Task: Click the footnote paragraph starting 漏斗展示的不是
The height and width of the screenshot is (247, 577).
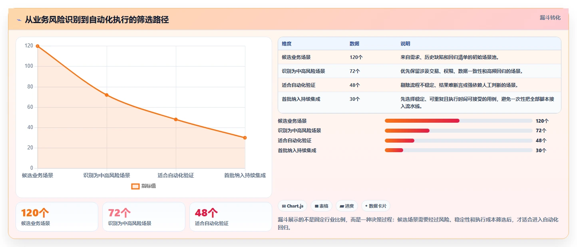Action: (x=418, y=224)
